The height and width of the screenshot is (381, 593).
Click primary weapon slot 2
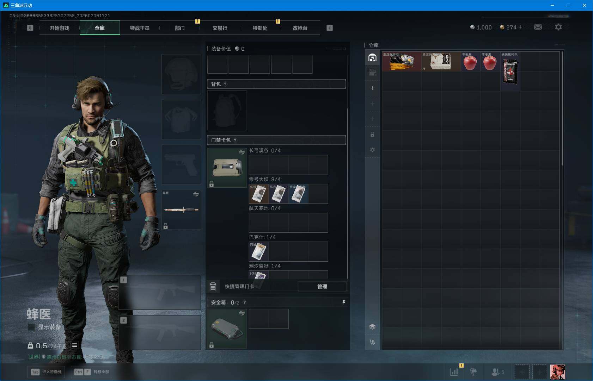160,332
